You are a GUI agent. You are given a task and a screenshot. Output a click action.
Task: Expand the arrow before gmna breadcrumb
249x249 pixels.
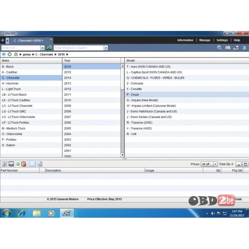click(20, 55)
